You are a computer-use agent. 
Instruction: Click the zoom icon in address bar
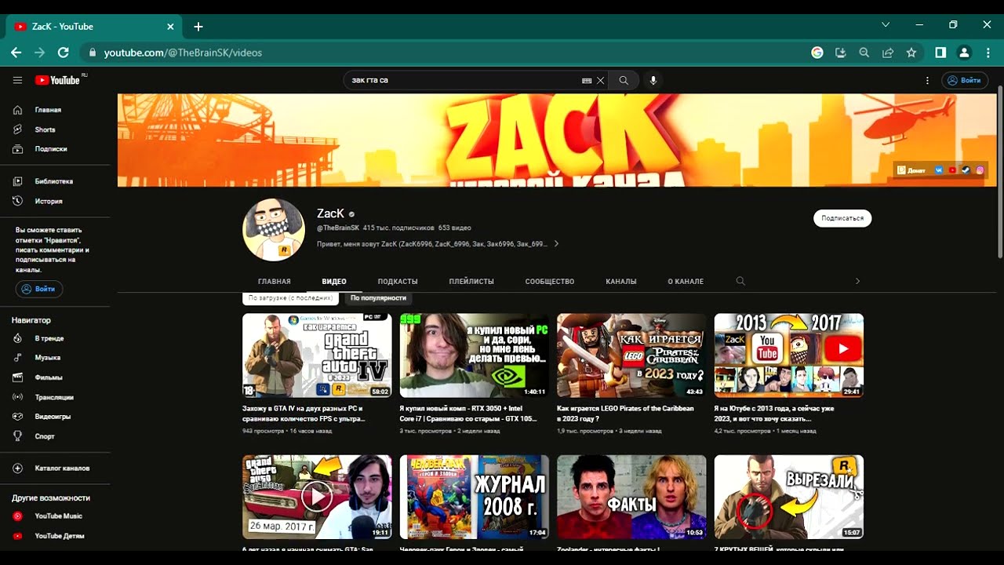(x=864, y=53)
